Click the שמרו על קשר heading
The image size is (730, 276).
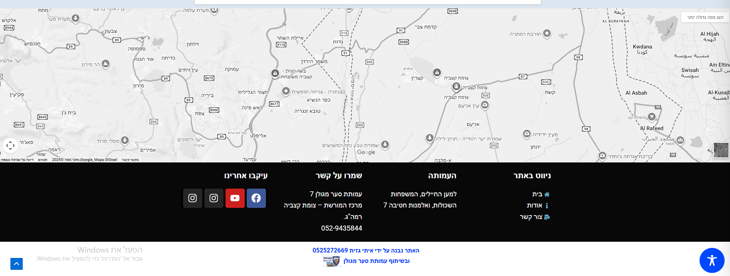tap(339, 176)
